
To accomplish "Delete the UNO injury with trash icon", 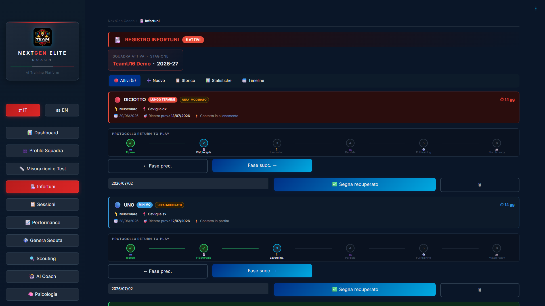I will (x=480, y=290).
